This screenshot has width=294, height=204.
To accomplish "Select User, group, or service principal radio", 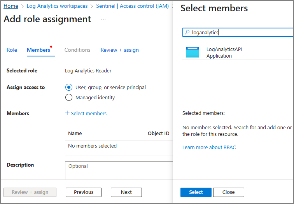I will 69,87.
